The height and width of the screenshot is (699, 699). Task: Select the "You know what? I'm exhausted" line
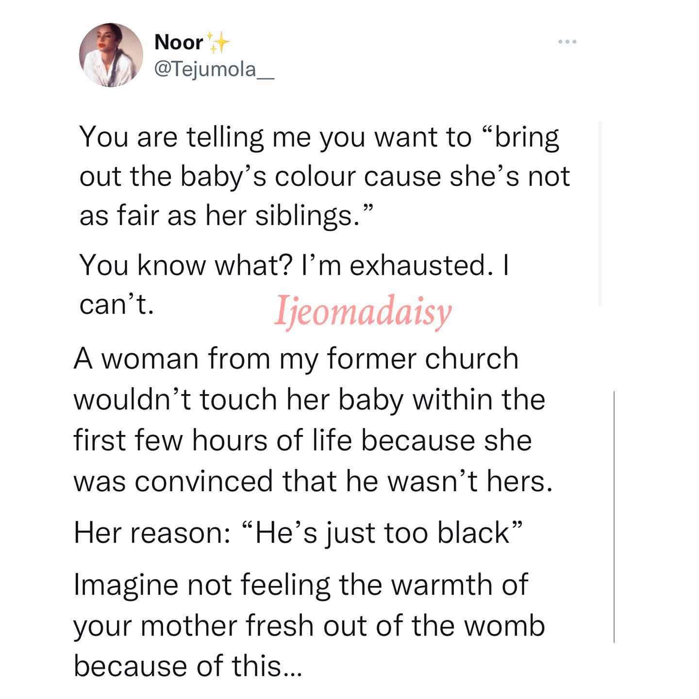294,266
